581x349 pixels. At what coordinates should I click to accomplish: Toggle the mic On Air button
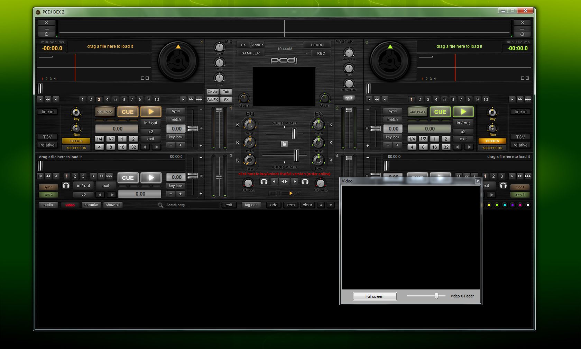pos(212,92)
